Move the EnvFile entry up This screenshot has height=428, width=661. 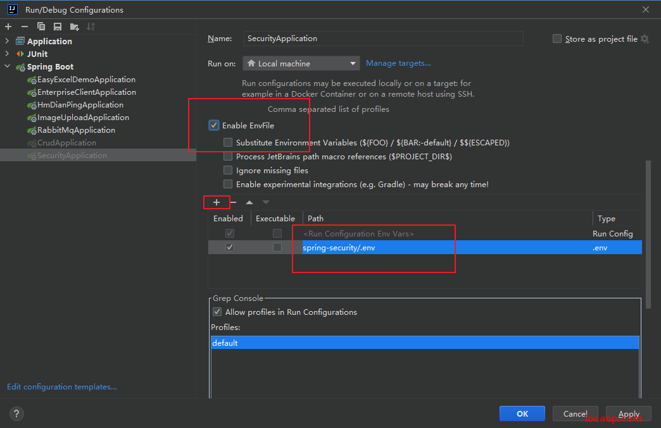pyautogui.click(x=249, y=202)
